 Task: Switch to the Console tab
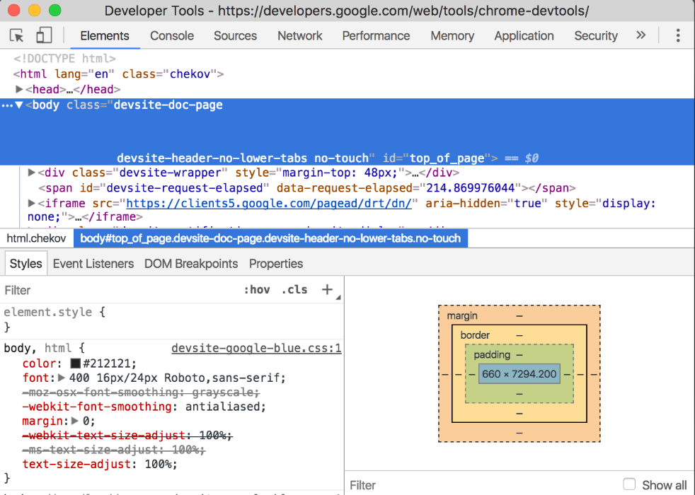[x=172, y=35]
